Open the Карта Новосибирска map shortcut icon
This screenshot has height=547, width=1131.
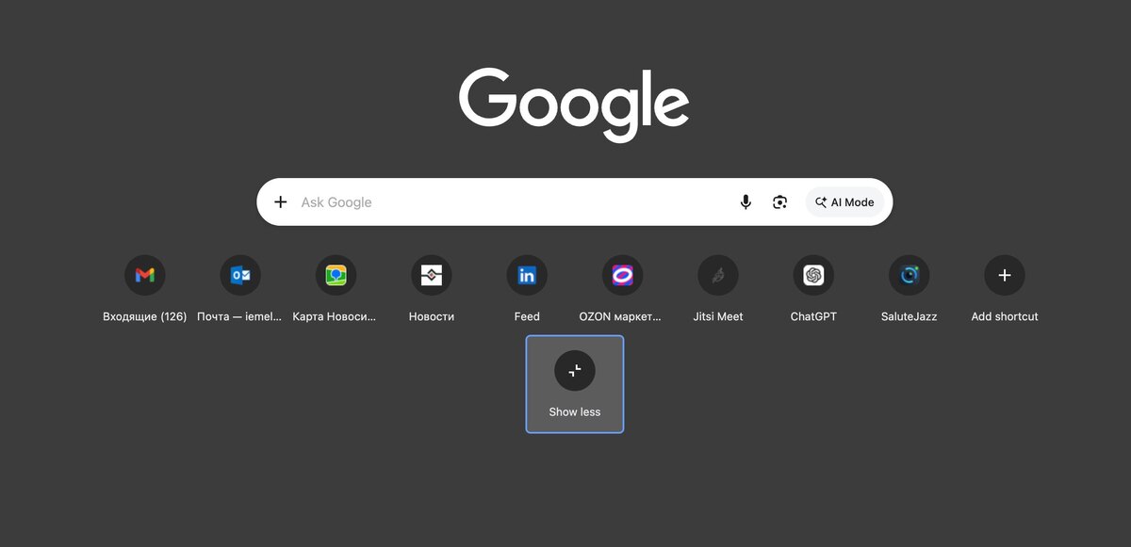coord(336,276)
